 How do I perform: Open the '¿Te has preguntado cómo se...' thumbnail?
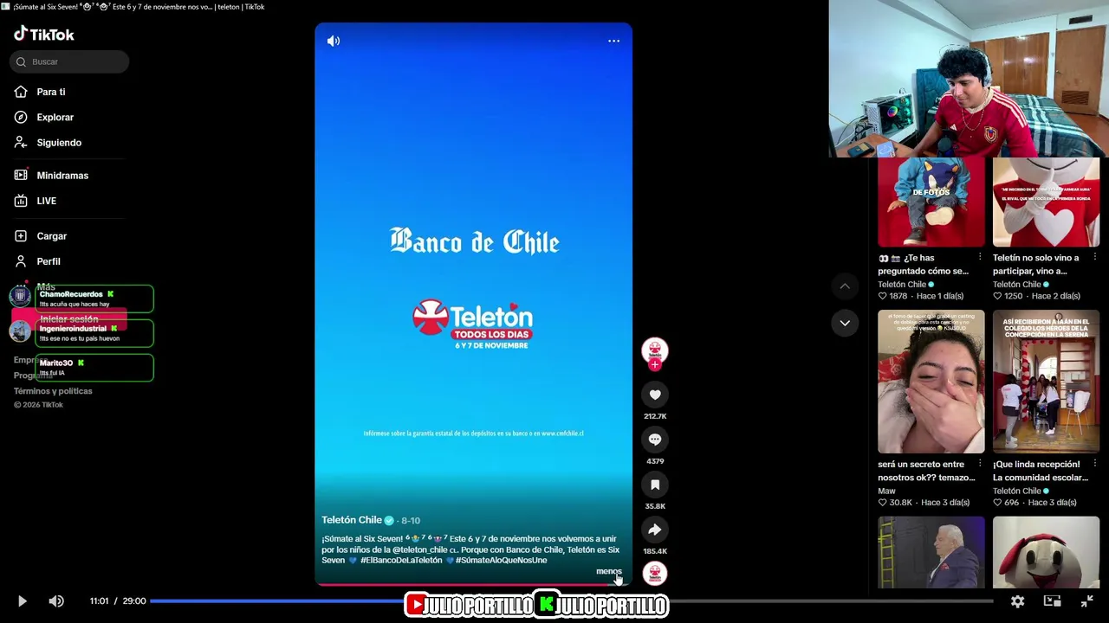tap(931, 202)
